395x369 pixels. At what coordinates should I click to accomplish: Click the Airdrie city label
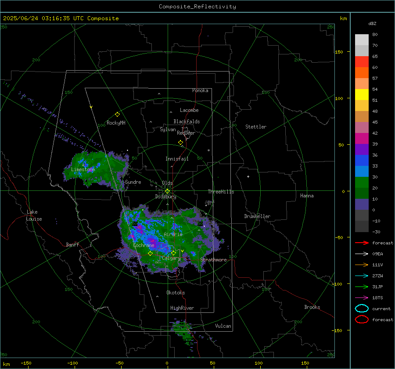pos(173,234)
